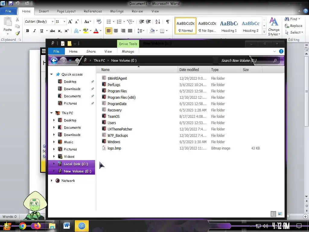The height and width of the screenshot is (232, 309).
Task: Open Line Spacing dropdown in Word
Action: pos(141,31)
